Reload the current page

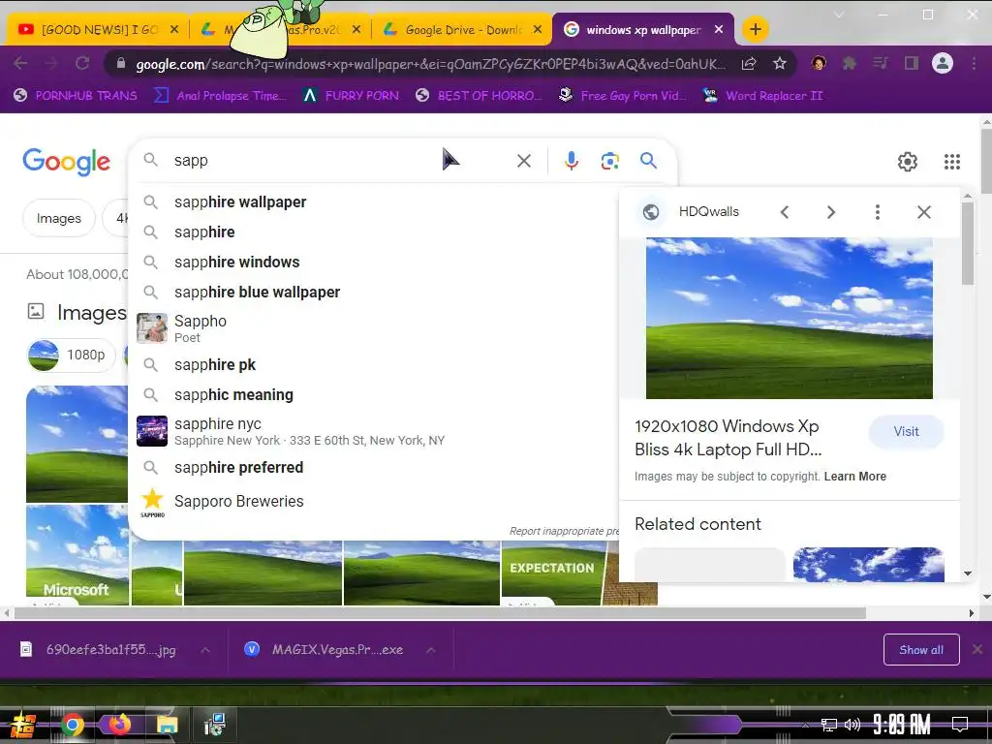coord(82,63)
